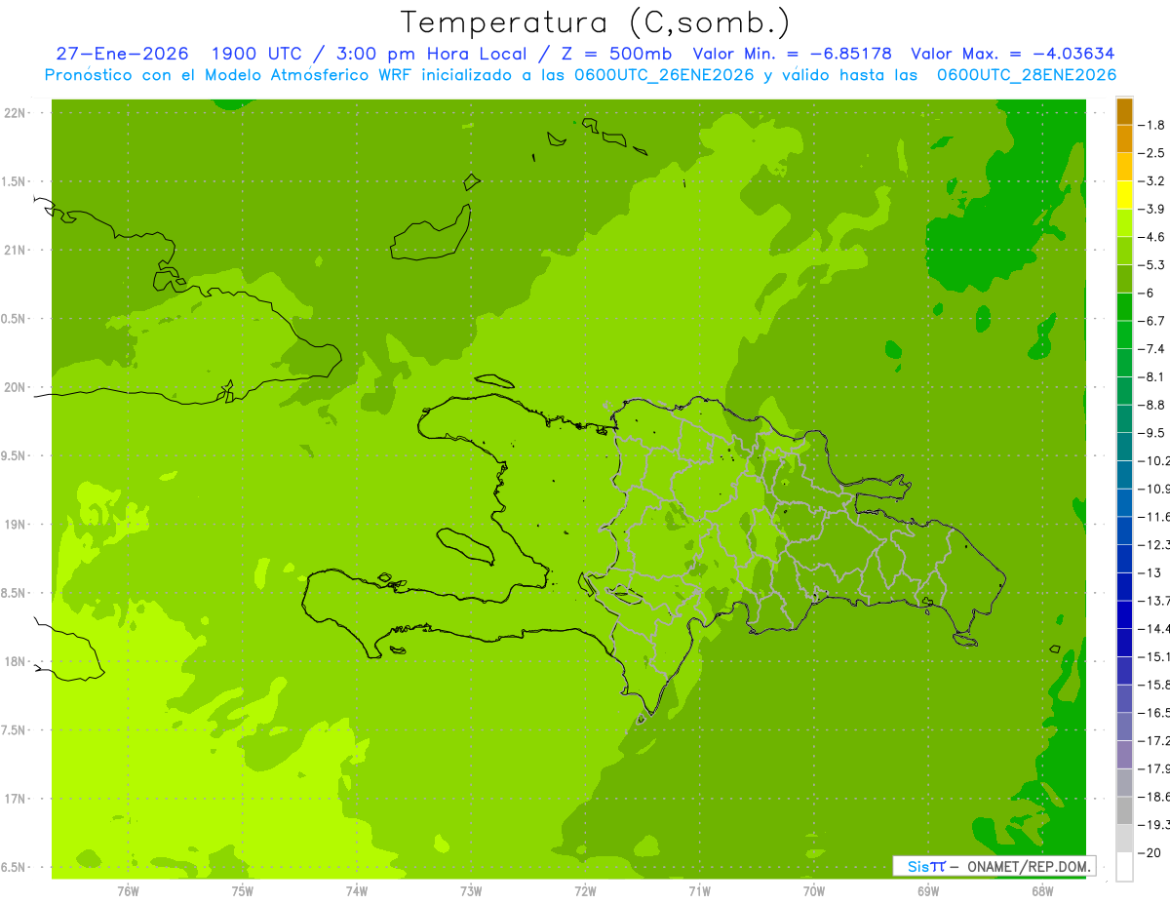Click the "-4.6" colorbar value
Viewport: 1170px width, 904px height.
tap(1151, 237)
